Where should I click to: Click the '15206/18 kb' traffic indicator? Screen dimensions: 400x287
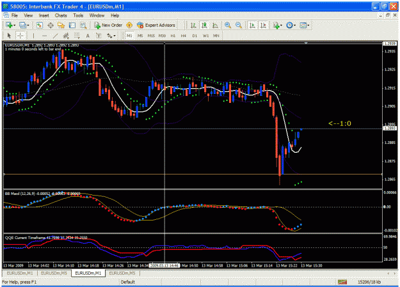(x=369, y=282)
